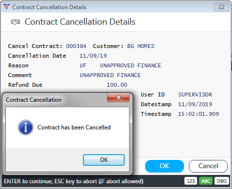Viewport: 232px width, 189px height.
Task: Click the blue OK button in main dialog
Action: tap(165, 166)
